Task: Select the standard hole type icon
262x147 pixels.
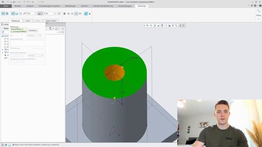Action: 7,13
